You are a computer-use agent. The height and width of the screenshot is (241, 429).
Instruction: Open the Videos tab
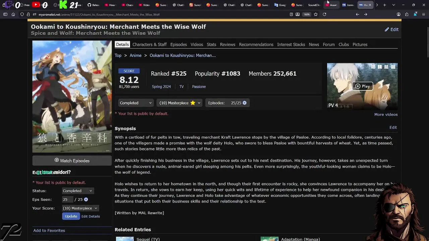click(x=197, y=45)
